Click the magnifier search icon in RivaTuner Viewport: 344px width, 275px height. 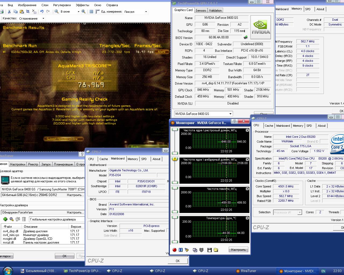click(12, 219)
